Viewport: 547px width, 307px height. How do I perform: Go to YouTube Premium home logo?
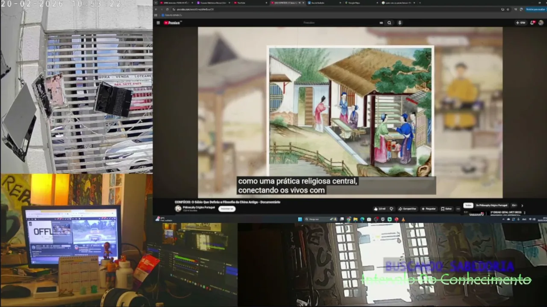[173, 23]
